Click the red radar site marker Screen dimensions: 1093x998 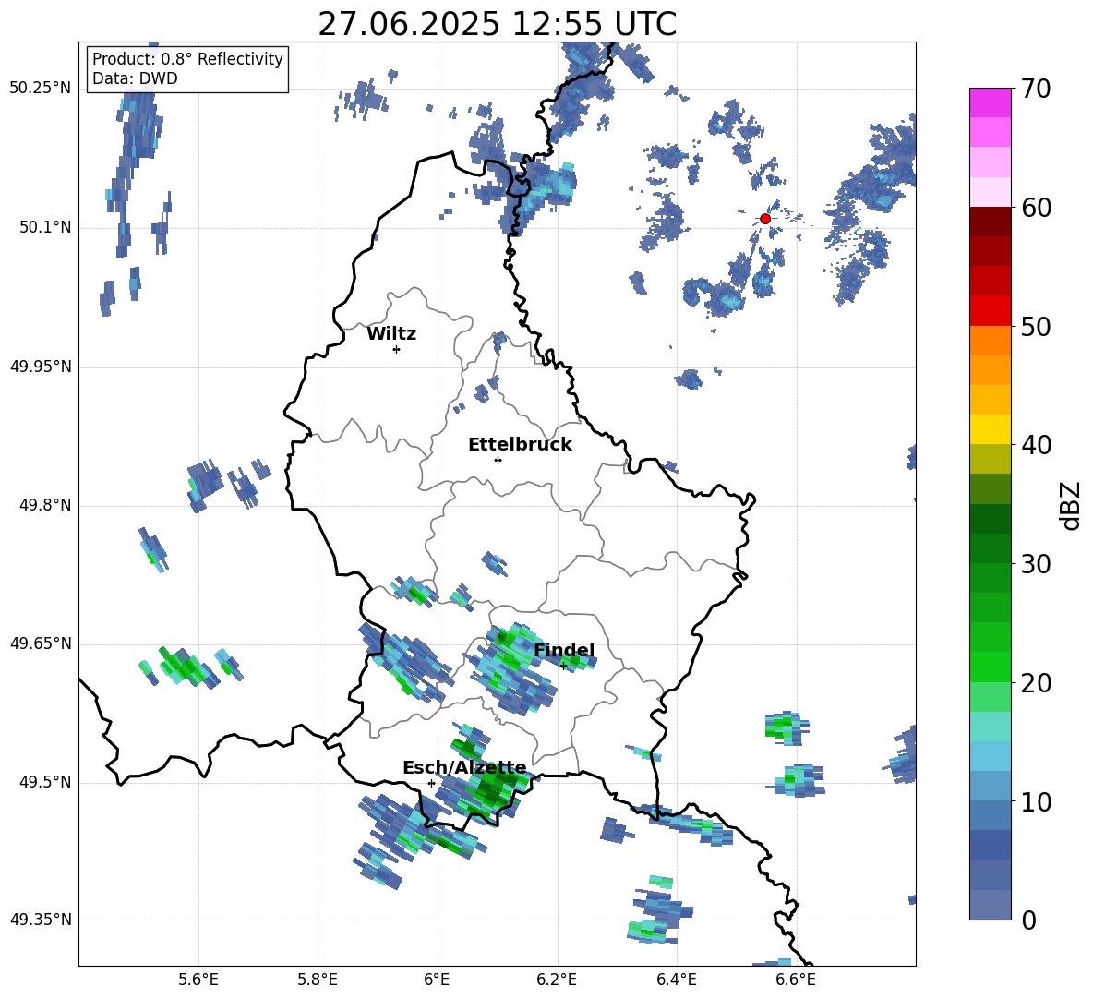click(x=764, y=219)
